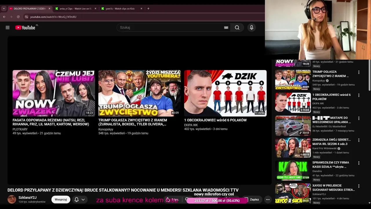The width and height of the screenshot is (371, 209).
Task: Open sidebar title XAYOO W PROJEKCIE SUCHARA
Action: click(334, 188)
